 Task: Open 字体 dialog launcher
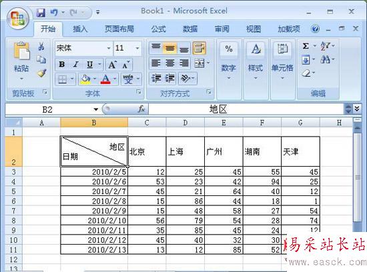pyautogui.click(x=139, y=92)
